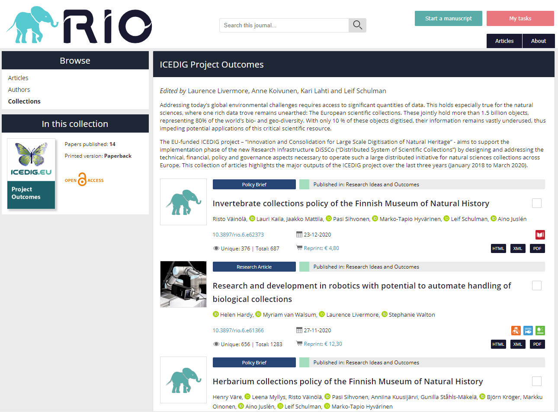This screenshot has width=558, height=412.
Task: Open PDF version of Invertebrate article
Action: click(x=537, y=249)
